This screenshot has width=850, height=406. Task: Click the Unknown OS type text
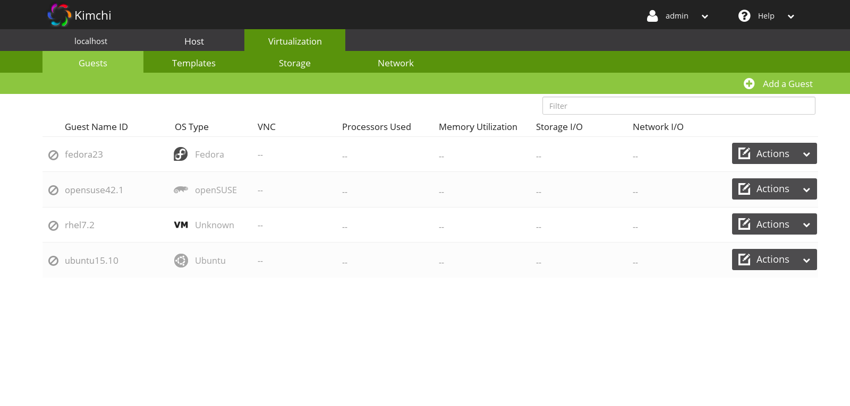tap(215, 225)
